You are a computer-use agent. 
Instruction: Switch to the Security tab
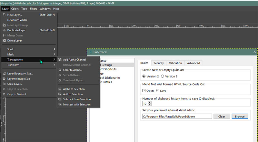[158, 63]
